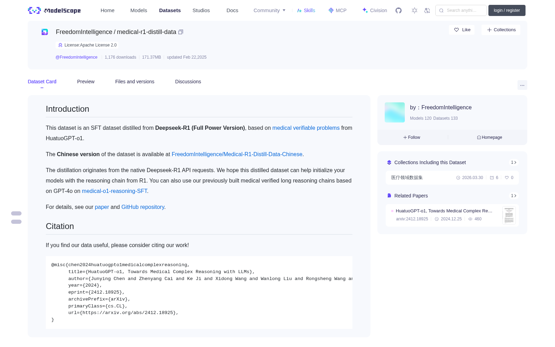Click the FreedomIntelligence gradient avatar
555x347 pixels.
coord(395,112)
